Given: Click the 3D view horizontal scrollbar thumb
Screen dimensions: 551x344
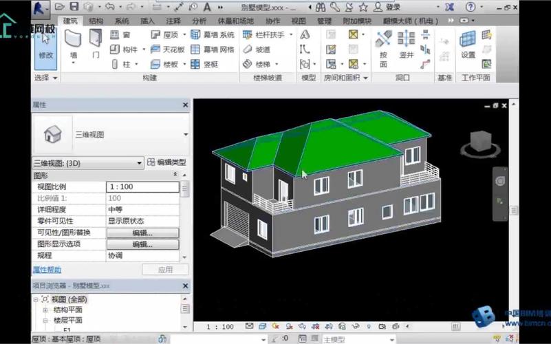Looking at the screenshot, I should pyautogui.click(x=456, y=327).
